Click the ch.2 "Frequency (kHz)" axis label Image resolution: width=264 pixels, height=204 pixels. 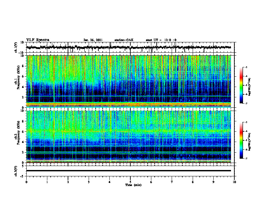[18, 133]
